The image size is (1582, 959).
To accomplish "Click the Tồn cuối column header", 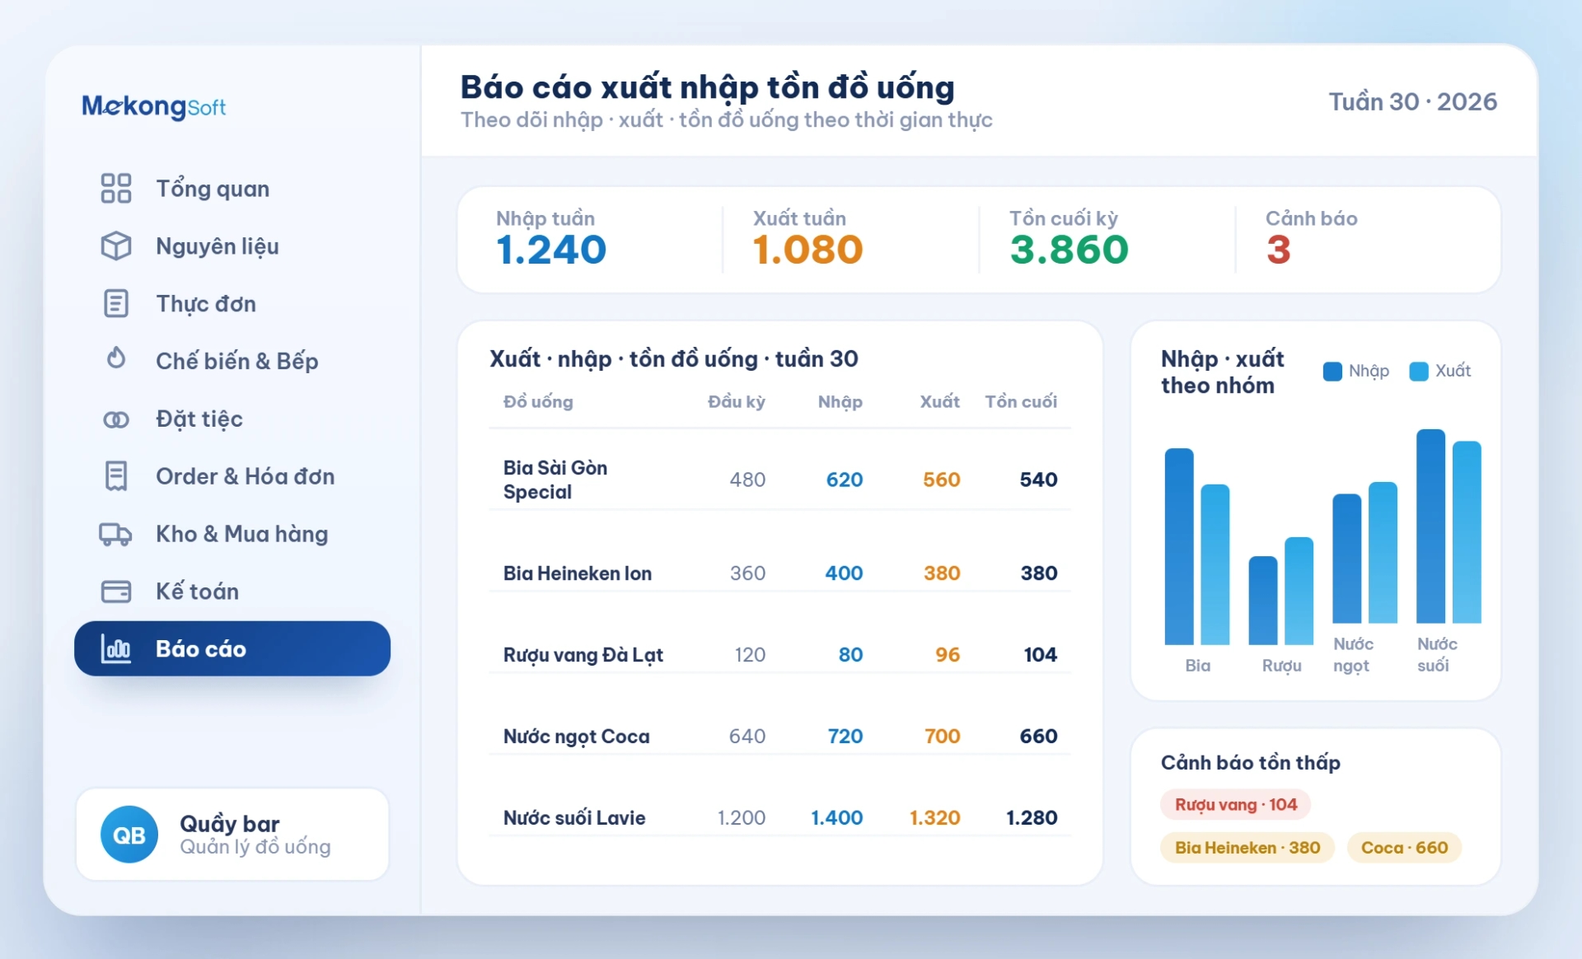I will (x=1021, y=402).
